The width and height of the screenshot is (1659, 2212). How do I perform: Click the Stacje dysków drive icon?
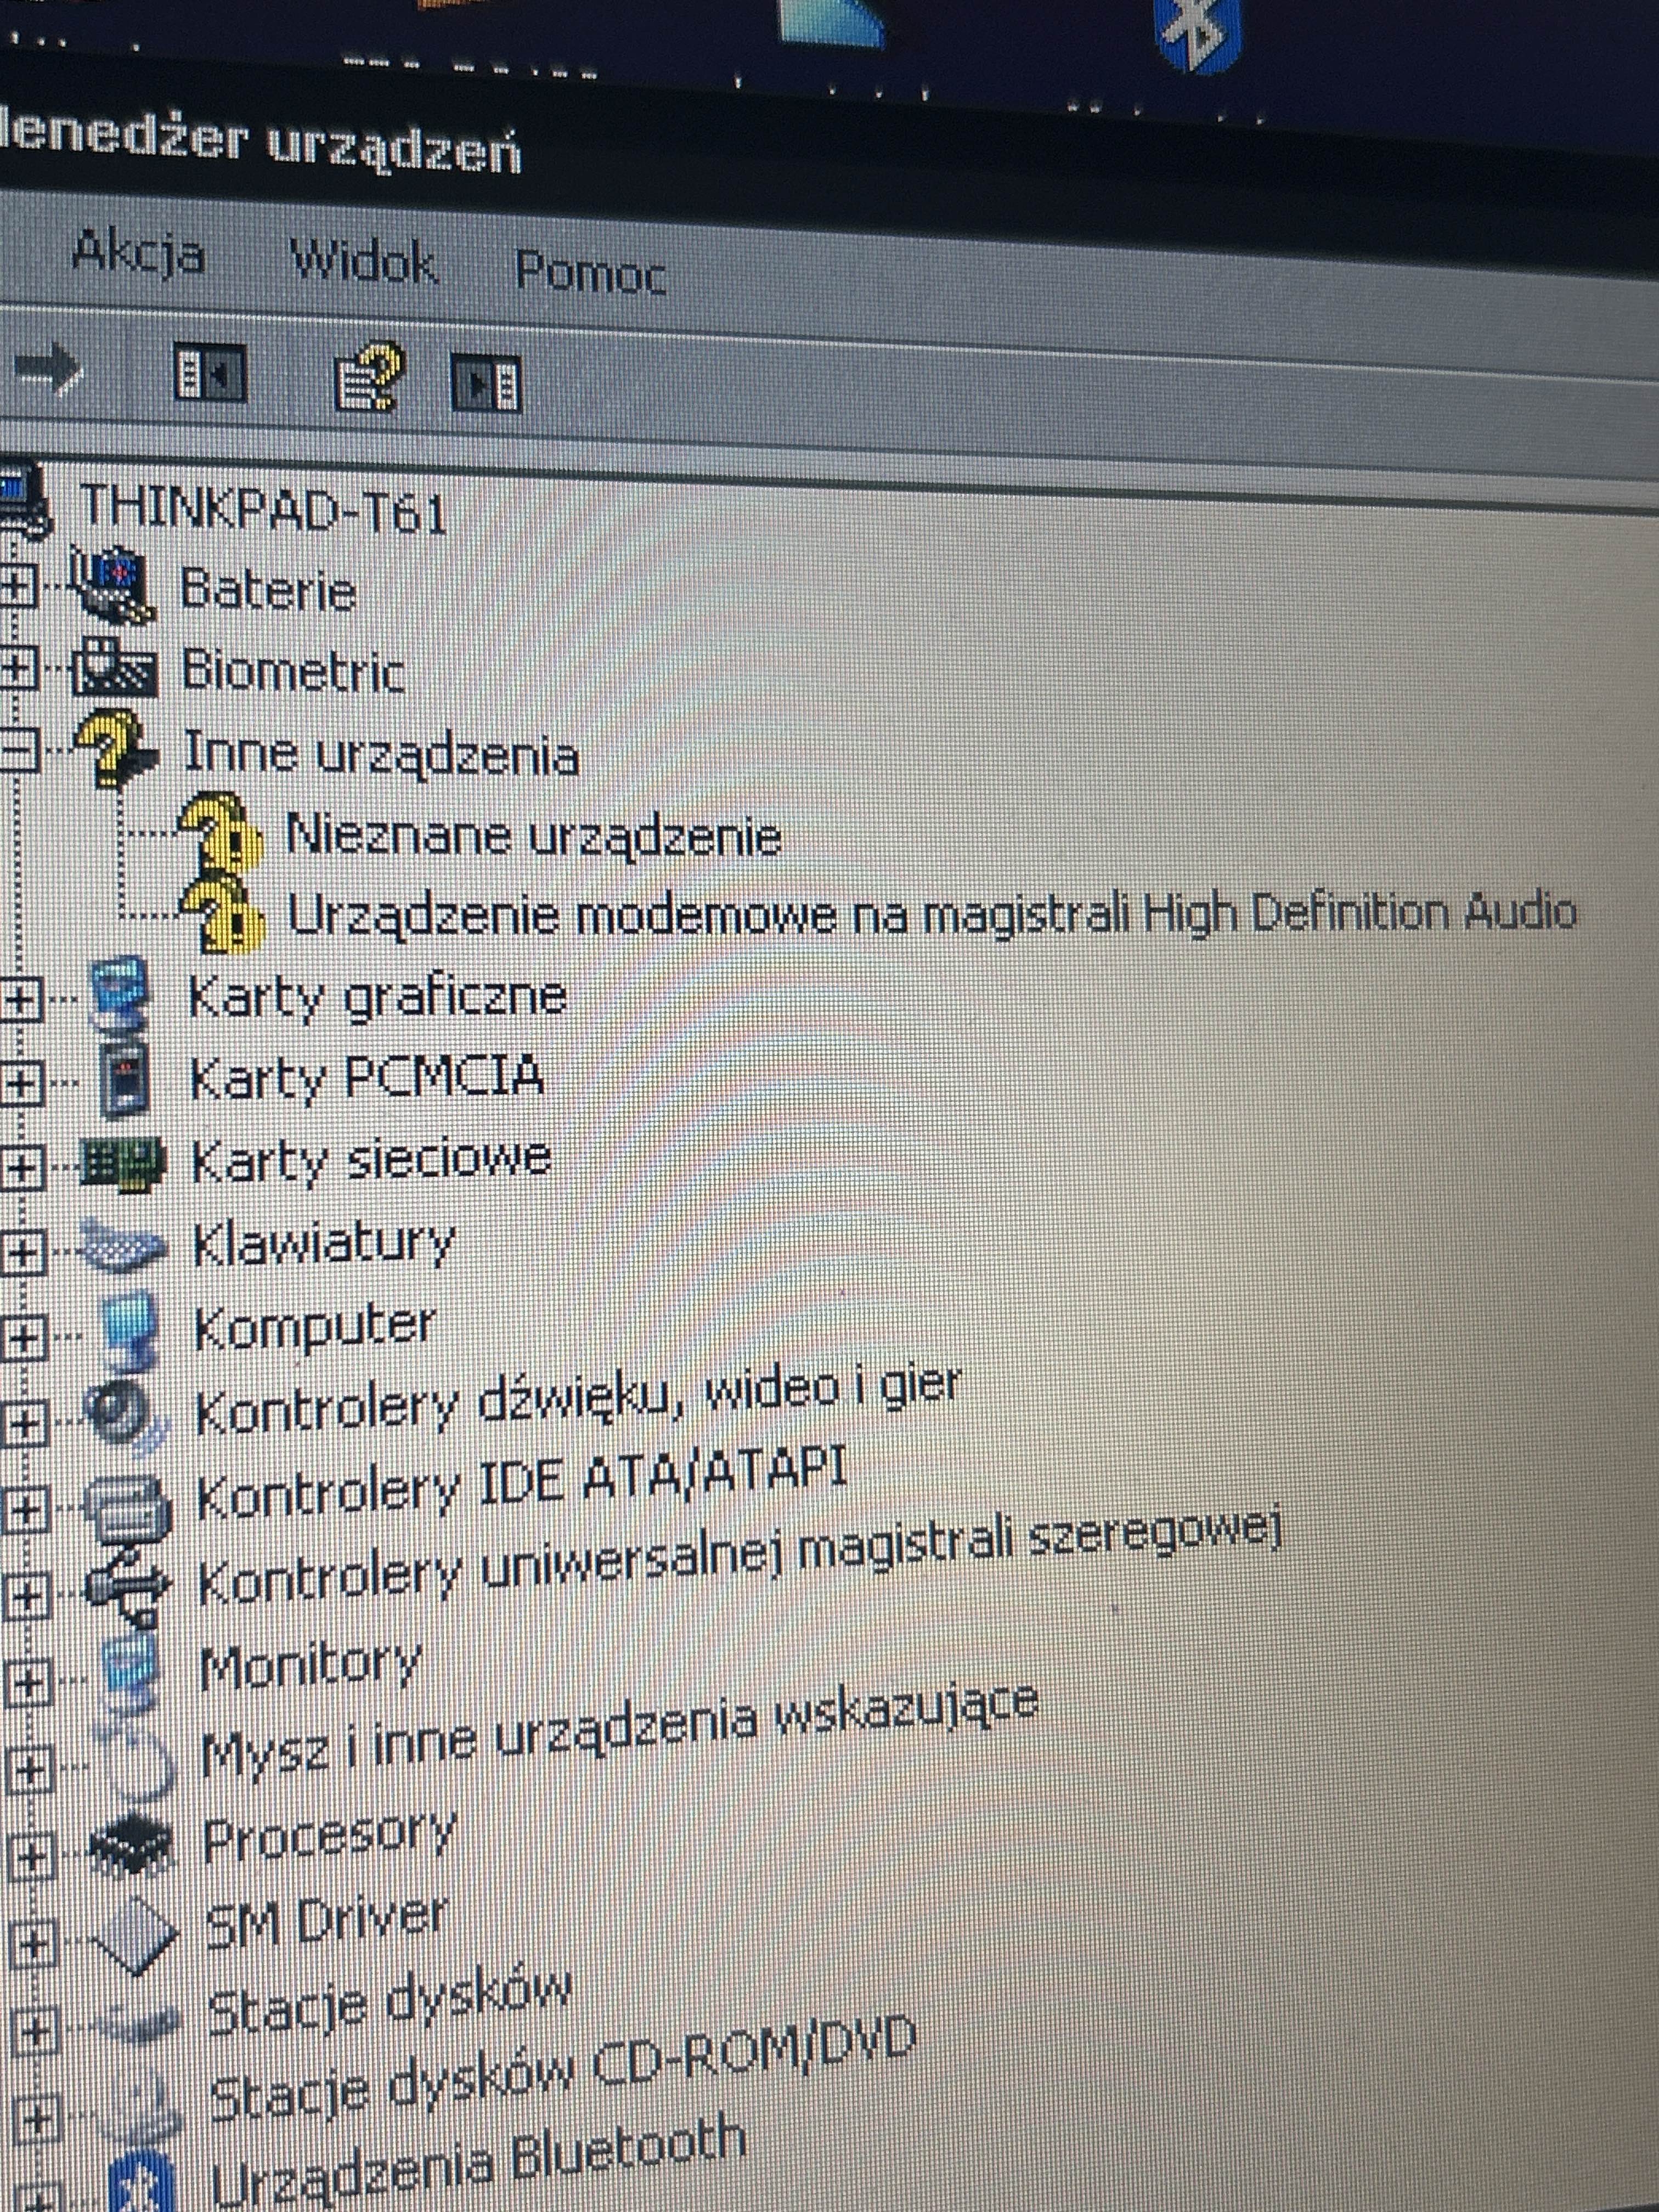pyautogui.click(x=138, y=2023)
